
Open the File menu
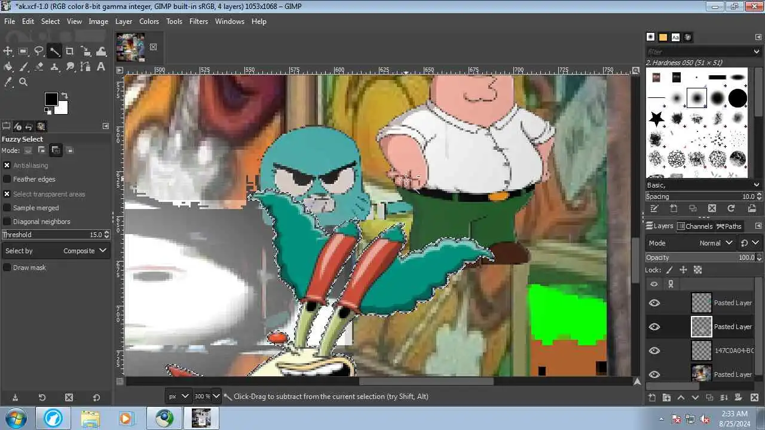tap(10, 21)
